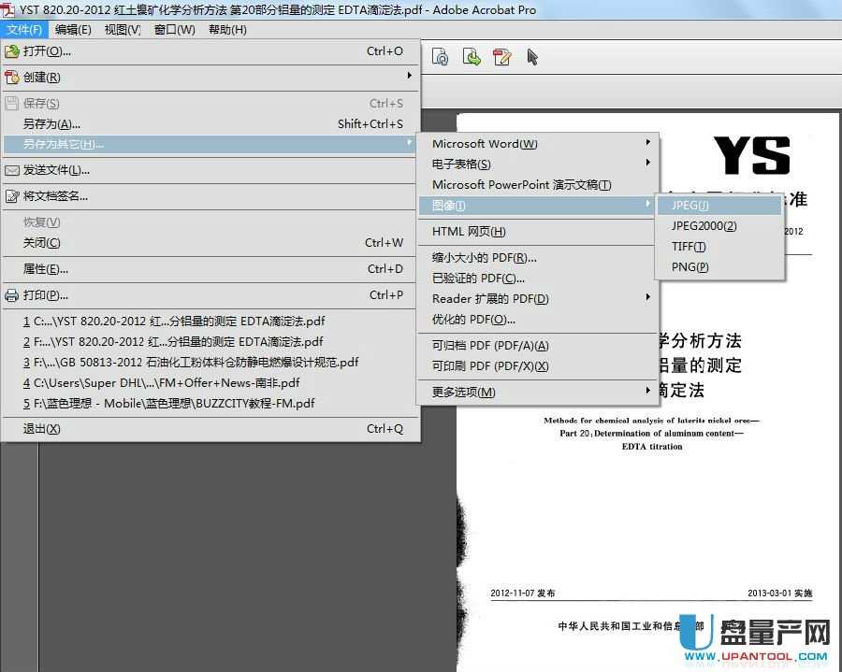Expand the Reader 扩展的 PDF submenu arrow
The width and height of the screenshot is (842, 672).
coord(647,298)
